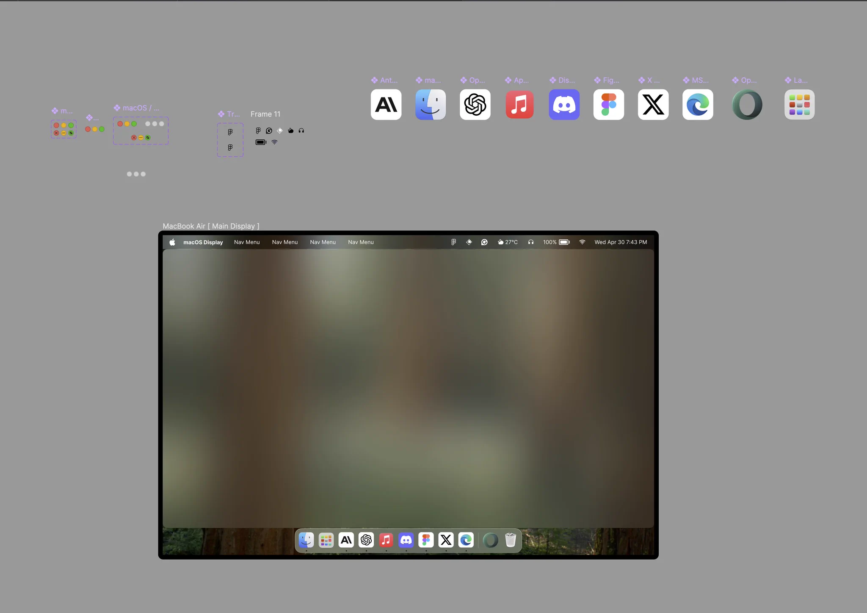Image resolution: width=867 pixels, height=613 pixels.
Task: Select the Wi-Fi icon inside Frame 11
Action: pyautogui.click(x=274, y=142)
